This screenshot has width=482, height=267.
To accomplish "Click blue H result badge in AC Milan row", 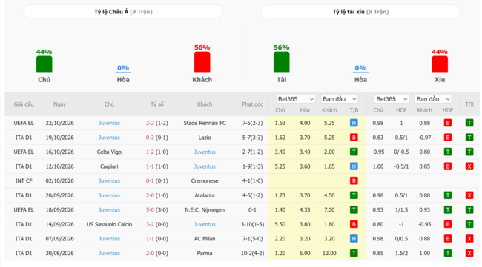I will click(354, 239).
